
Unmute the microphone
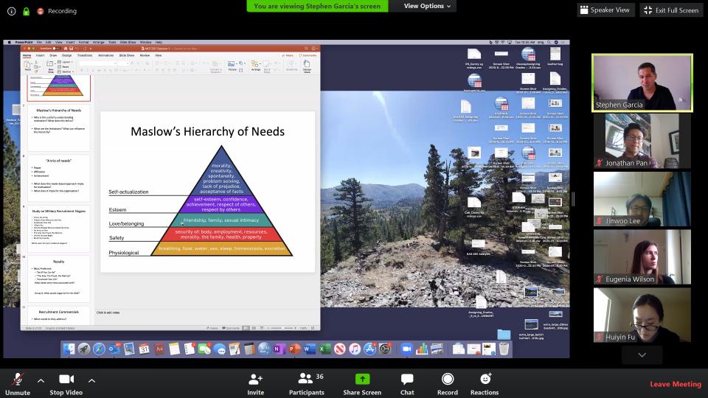pos(18,380)
